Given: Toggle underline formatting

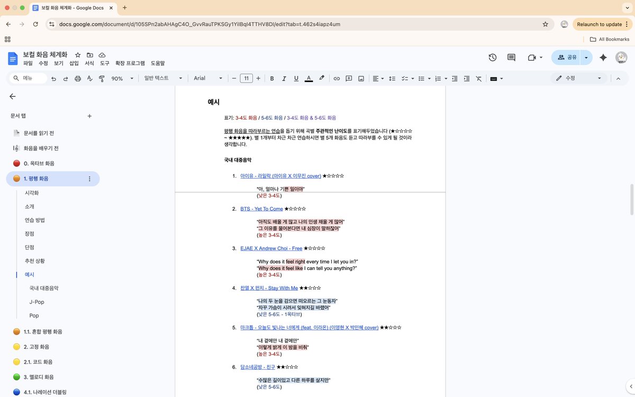Looking at the screenshot, I should [x=296, y=78].
